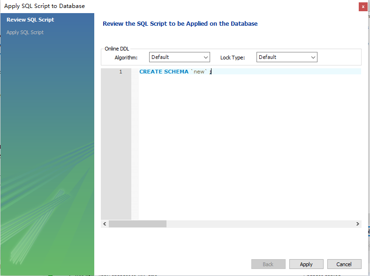Click the horizontal scrollbar right arrow

358,224
